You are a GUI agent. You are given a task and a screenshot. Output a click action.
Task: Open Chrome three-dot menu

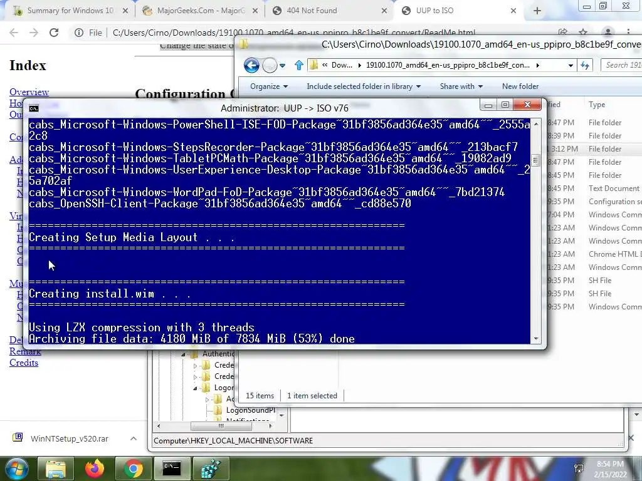tap(628, 32)
